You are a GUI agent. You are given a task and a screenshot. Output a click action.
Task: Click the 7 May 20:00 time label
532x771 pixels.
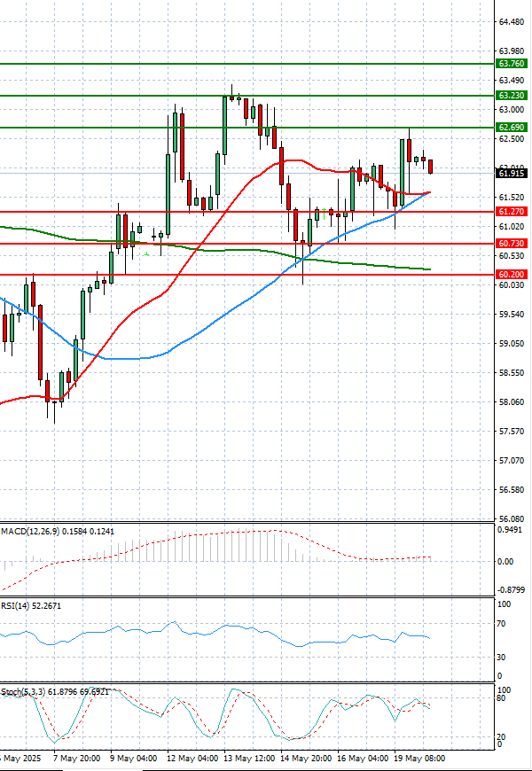click(76, 758)
